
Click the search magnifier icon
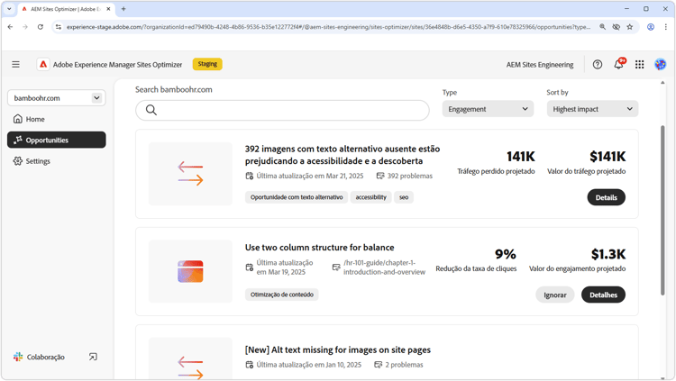tap(151, 110)
